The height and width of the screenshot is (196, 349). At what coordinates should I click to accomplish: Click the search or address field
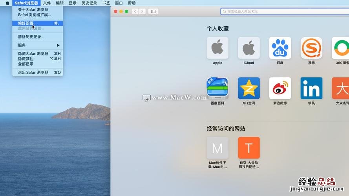(x=285, y=11)
